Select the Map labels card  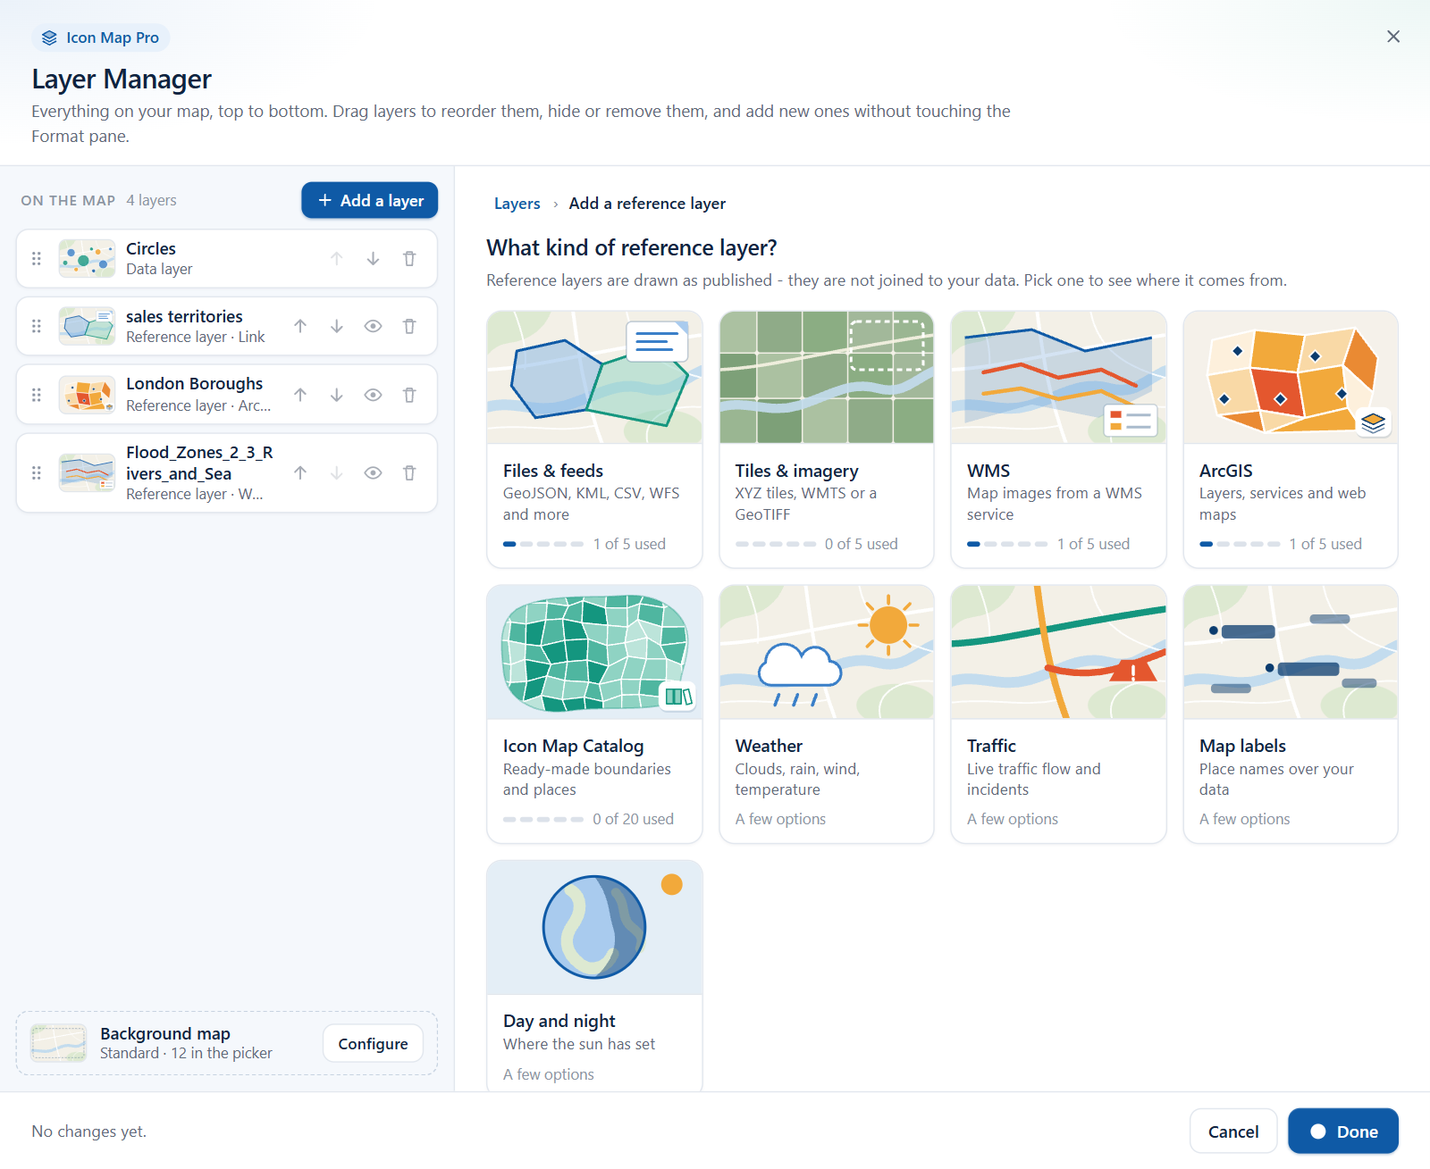(1291, 714)
